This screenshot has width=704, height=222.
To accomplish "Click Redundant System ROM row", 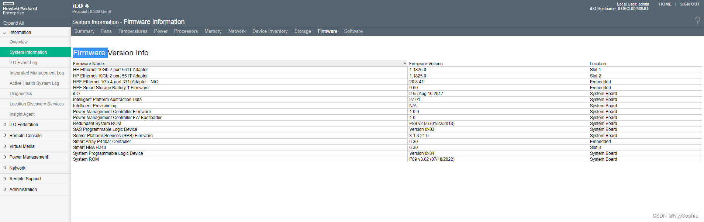I will [387, 124].
